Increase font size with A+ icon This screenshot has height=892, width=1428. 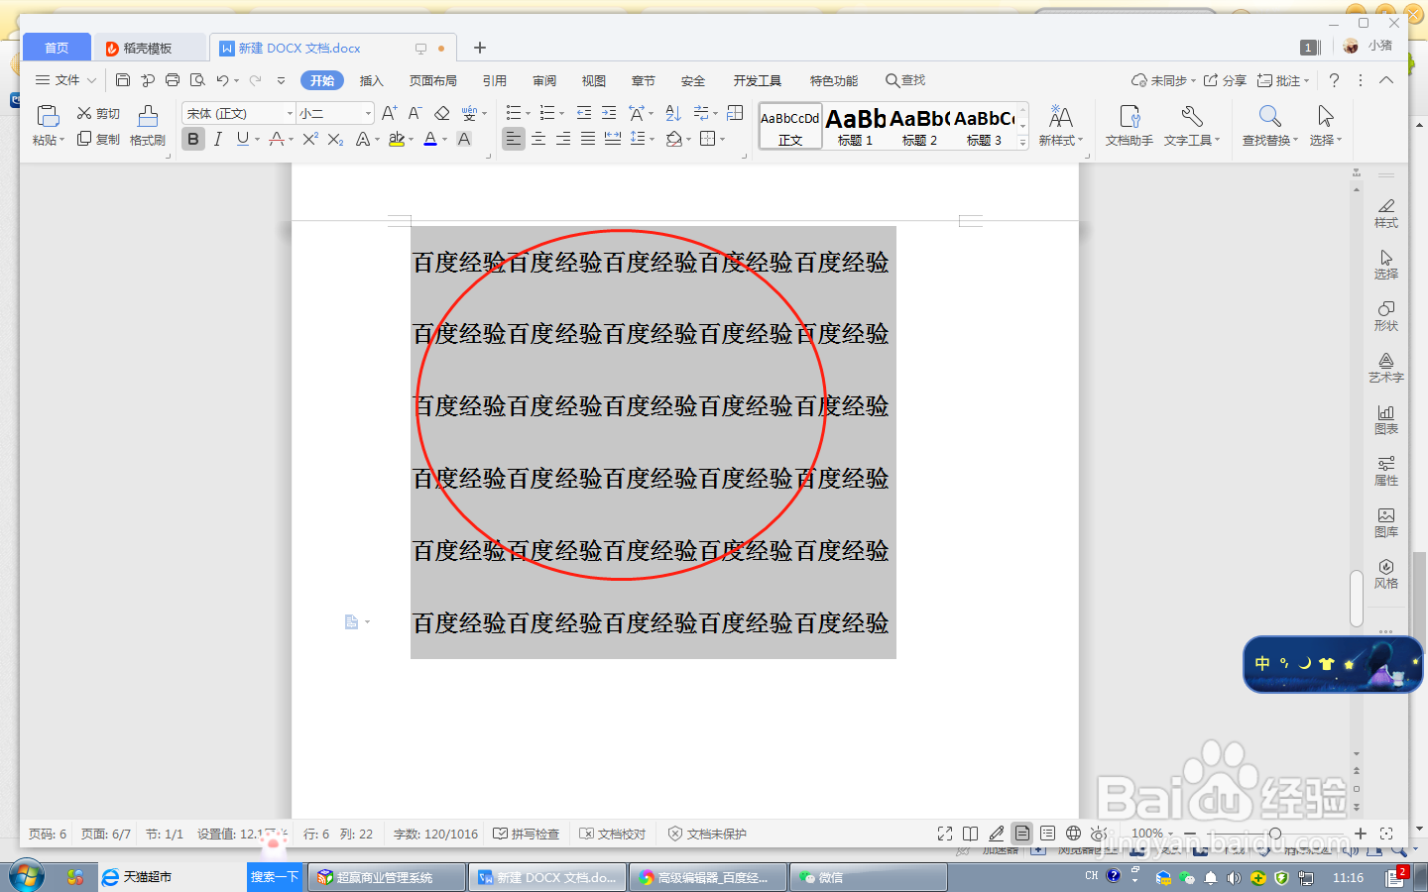389,113
